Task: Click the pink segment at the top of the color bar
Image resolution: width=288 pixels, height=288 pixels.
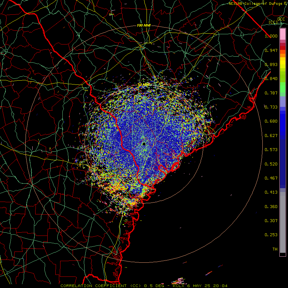Action: [283, 34]
